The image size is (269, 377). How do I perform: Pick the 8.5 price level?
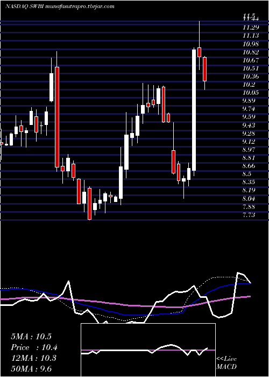tap(247, 174)
